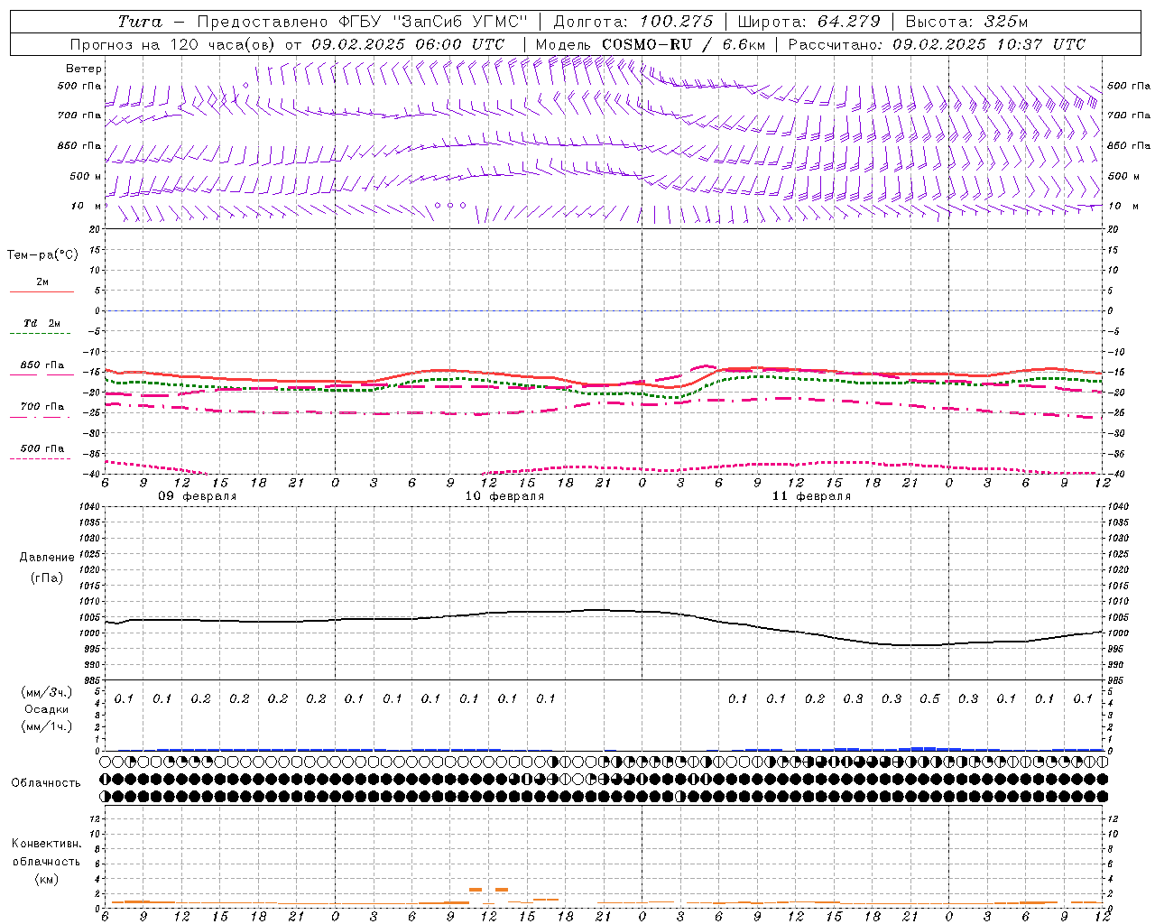
Task: Click the '(мм/3ч.)' precipitation unit label
Action: pos(47,692)
